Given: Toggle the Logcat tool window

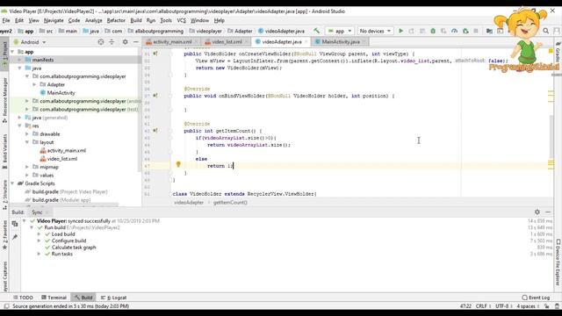Looking at the screenshot, I should (x=113, y=298).
